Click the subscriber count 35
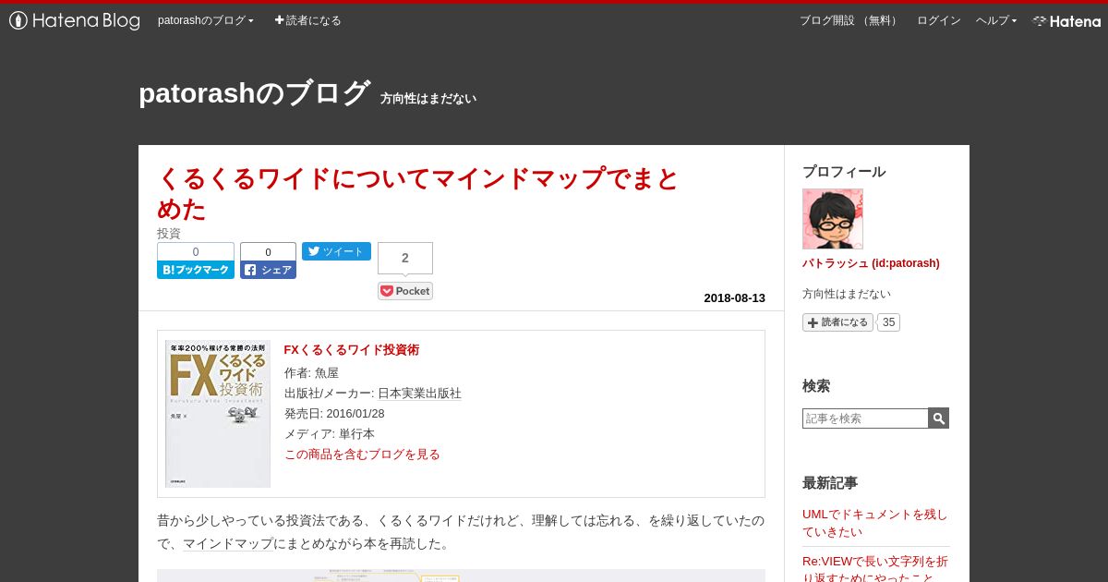 [x=888, y=322]
